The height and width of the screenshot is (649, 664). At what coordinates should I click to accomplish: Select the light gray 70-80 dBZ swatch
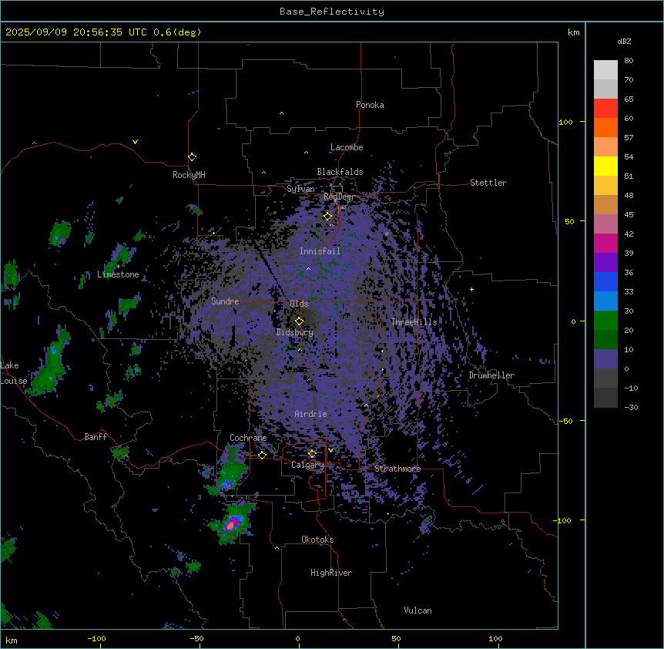(x=605, y=70)
